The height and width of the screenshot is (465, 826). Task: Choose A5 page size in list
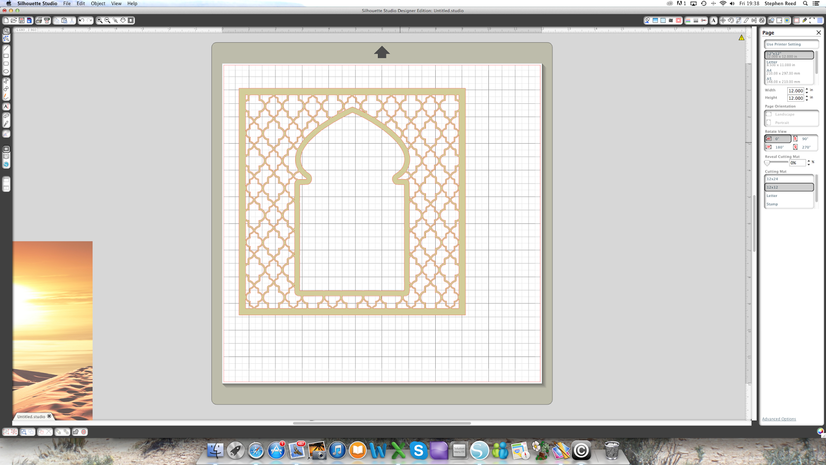click(789, 80)
